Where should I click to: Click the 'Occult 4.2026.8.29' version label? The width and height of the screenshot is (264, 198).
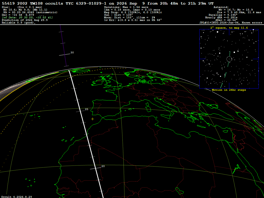(16, 197)
